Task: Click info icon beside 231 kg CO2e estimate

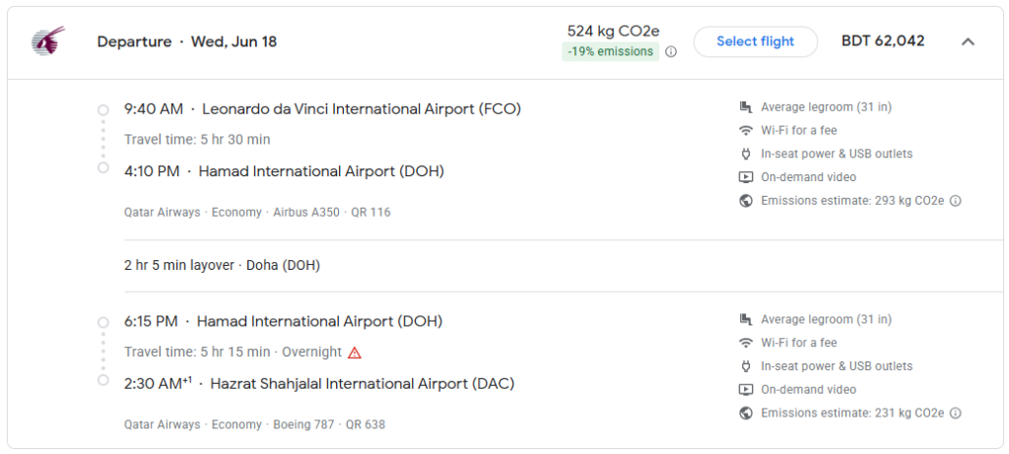Action: tap(956, 413)
